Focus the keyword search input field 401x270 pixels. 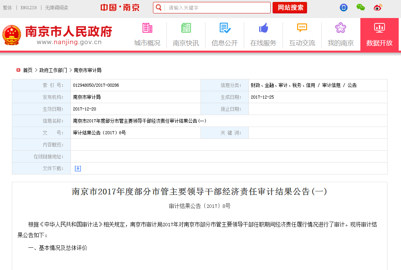pos(217,8)
